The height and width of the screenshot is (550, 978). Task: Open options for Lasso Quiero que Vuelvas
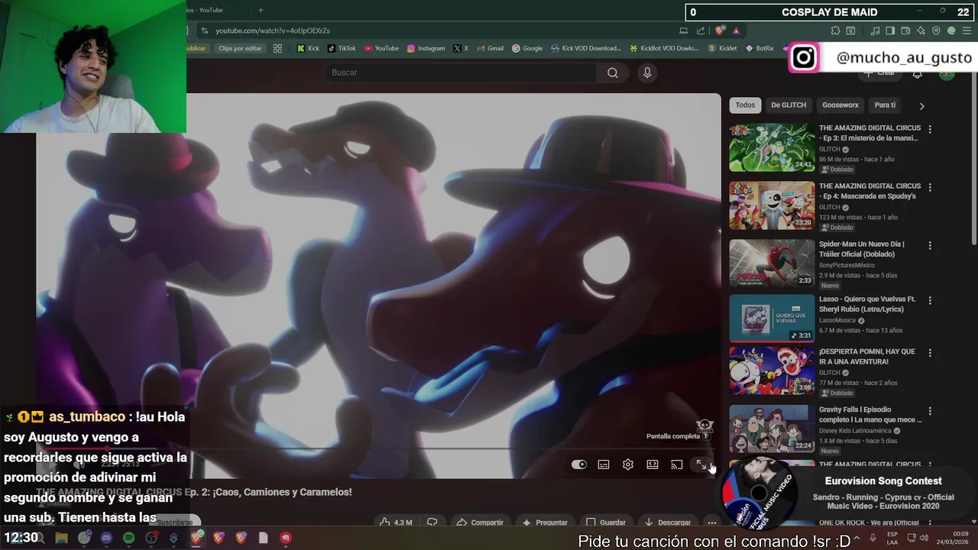(x=930, y=300)
